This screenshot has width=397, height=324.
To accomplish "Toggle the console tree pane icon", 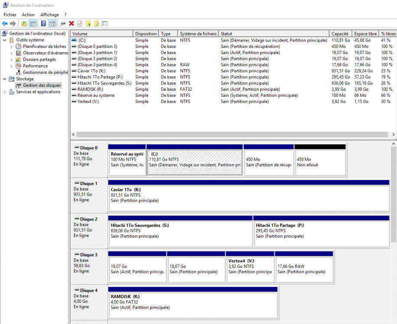I will coord(32,23).
